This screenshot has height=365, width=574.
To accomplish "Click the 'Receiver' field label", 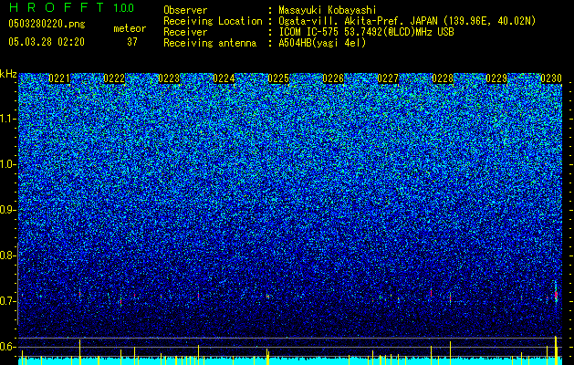I will pyautogui.click(x=185, y=32).
